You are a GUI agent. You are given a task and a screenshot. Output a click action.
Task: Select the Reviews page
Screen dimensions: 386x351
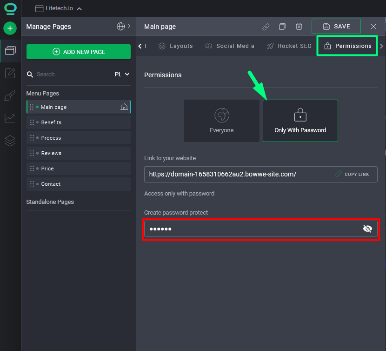pos(79,153)
